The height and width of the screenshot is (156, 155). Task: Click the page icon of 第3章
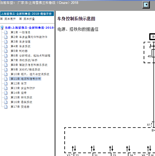pos(6,42)
